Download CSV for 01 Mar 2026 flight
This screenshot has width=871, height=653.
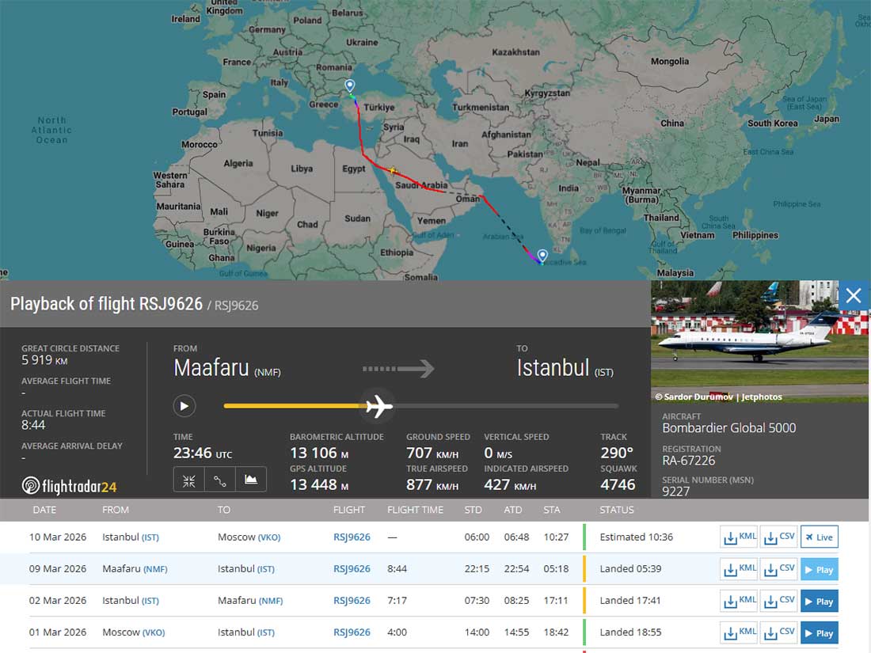pyautogui.click(x=779, y=632)
